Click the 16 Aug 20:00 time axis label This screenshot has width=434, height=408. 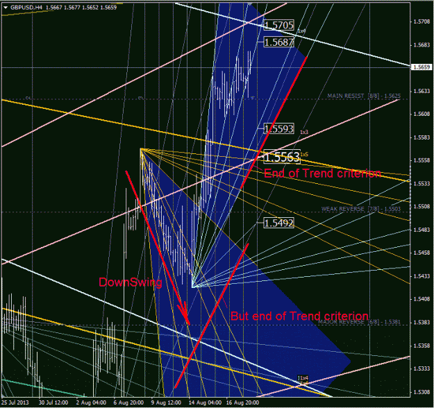[242, 402]
